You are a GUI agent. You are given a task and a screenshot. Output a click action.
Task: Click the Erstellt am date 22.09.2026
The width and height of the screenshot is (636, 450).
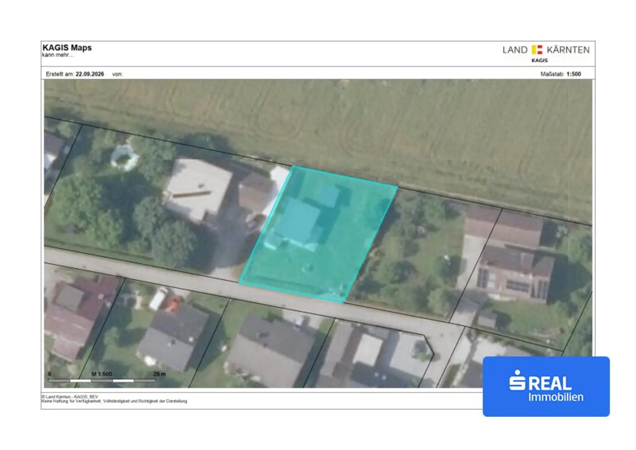pyautogui.click(x=90, y=74)
